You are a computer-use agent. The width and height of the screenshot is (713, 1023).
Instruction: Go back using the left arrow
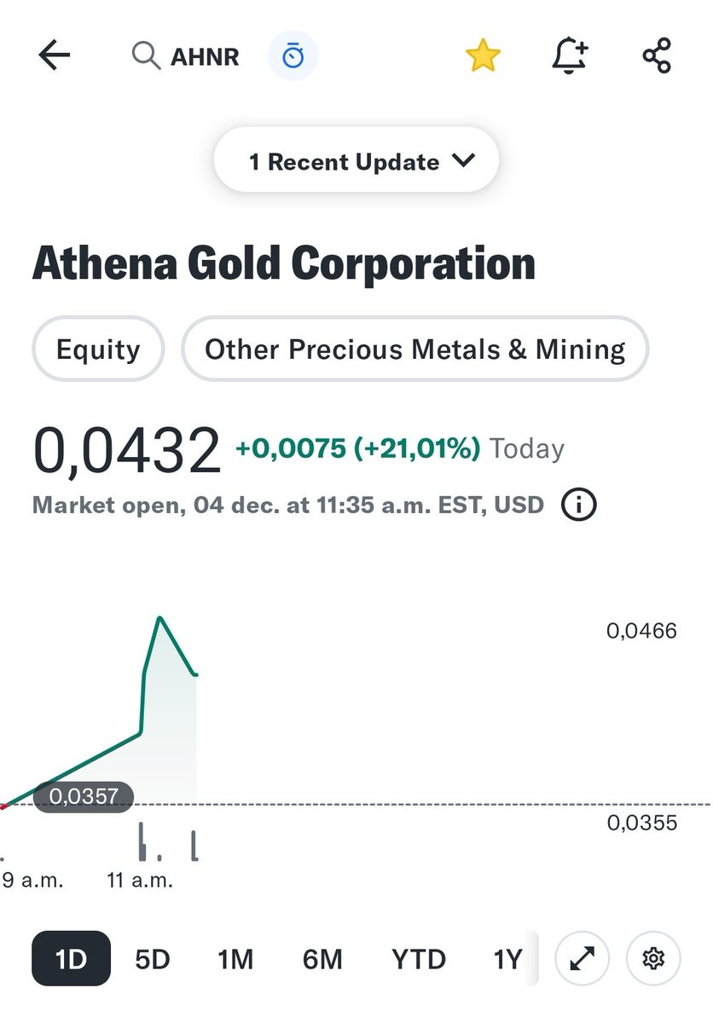click(54, 57)
